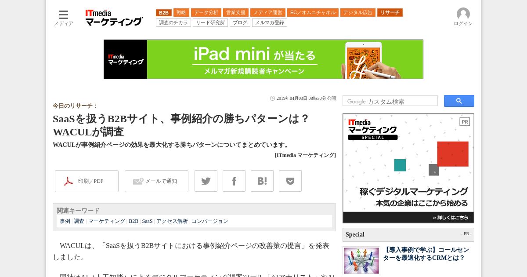The image size is (527, 277).
Task: Open the デジタル広告 category tab
Action: tap(358, 13)
